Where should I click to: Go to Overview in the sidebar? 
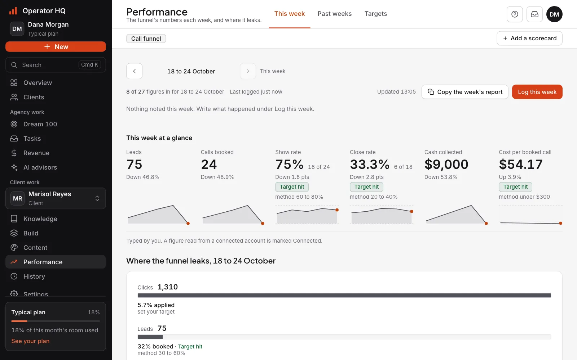point(56,83)
